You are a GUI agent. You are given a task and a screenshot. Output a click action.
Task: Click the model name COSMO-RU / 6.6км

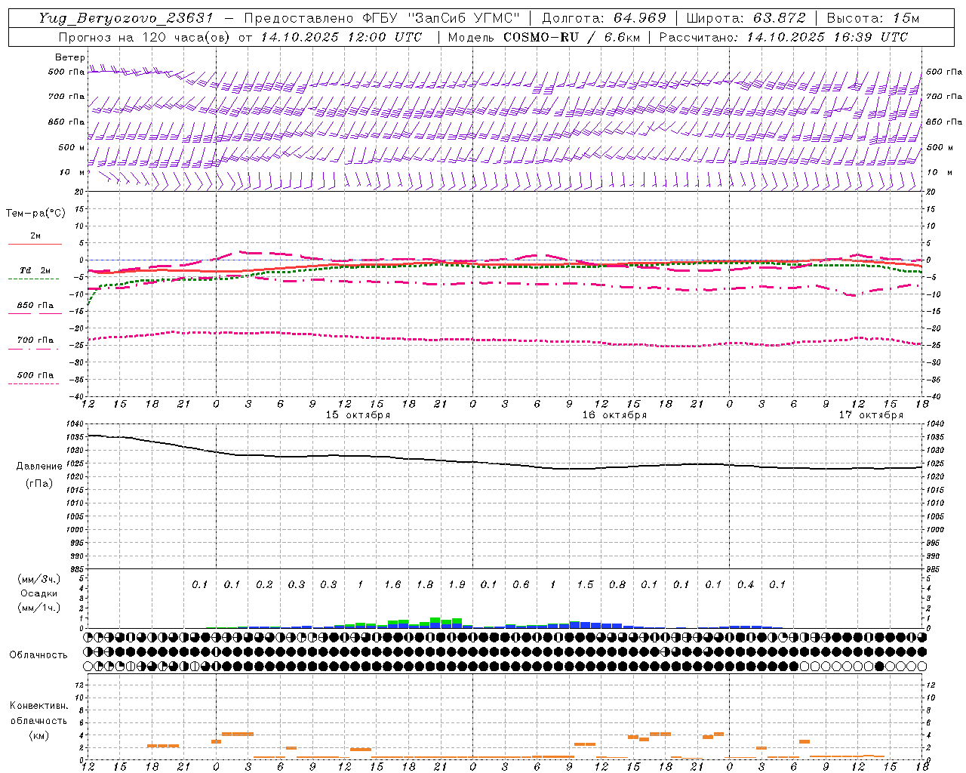[x=571, y=37]
